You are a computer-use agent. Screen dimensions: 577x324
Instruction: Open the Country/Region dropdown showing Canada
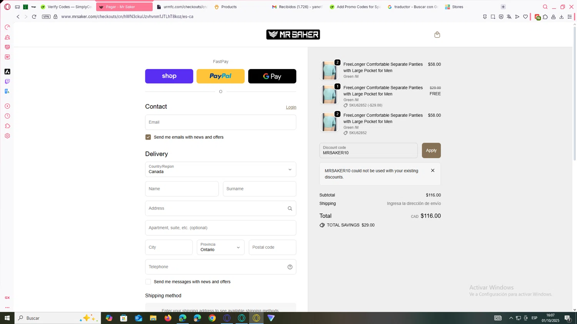(220, 169)
